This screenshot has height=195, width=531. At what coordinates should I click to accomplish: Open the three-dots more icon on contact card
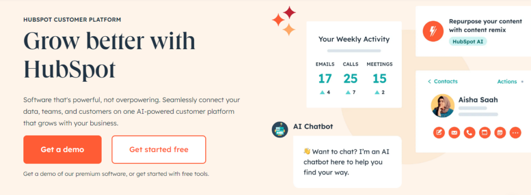(515, 133)
